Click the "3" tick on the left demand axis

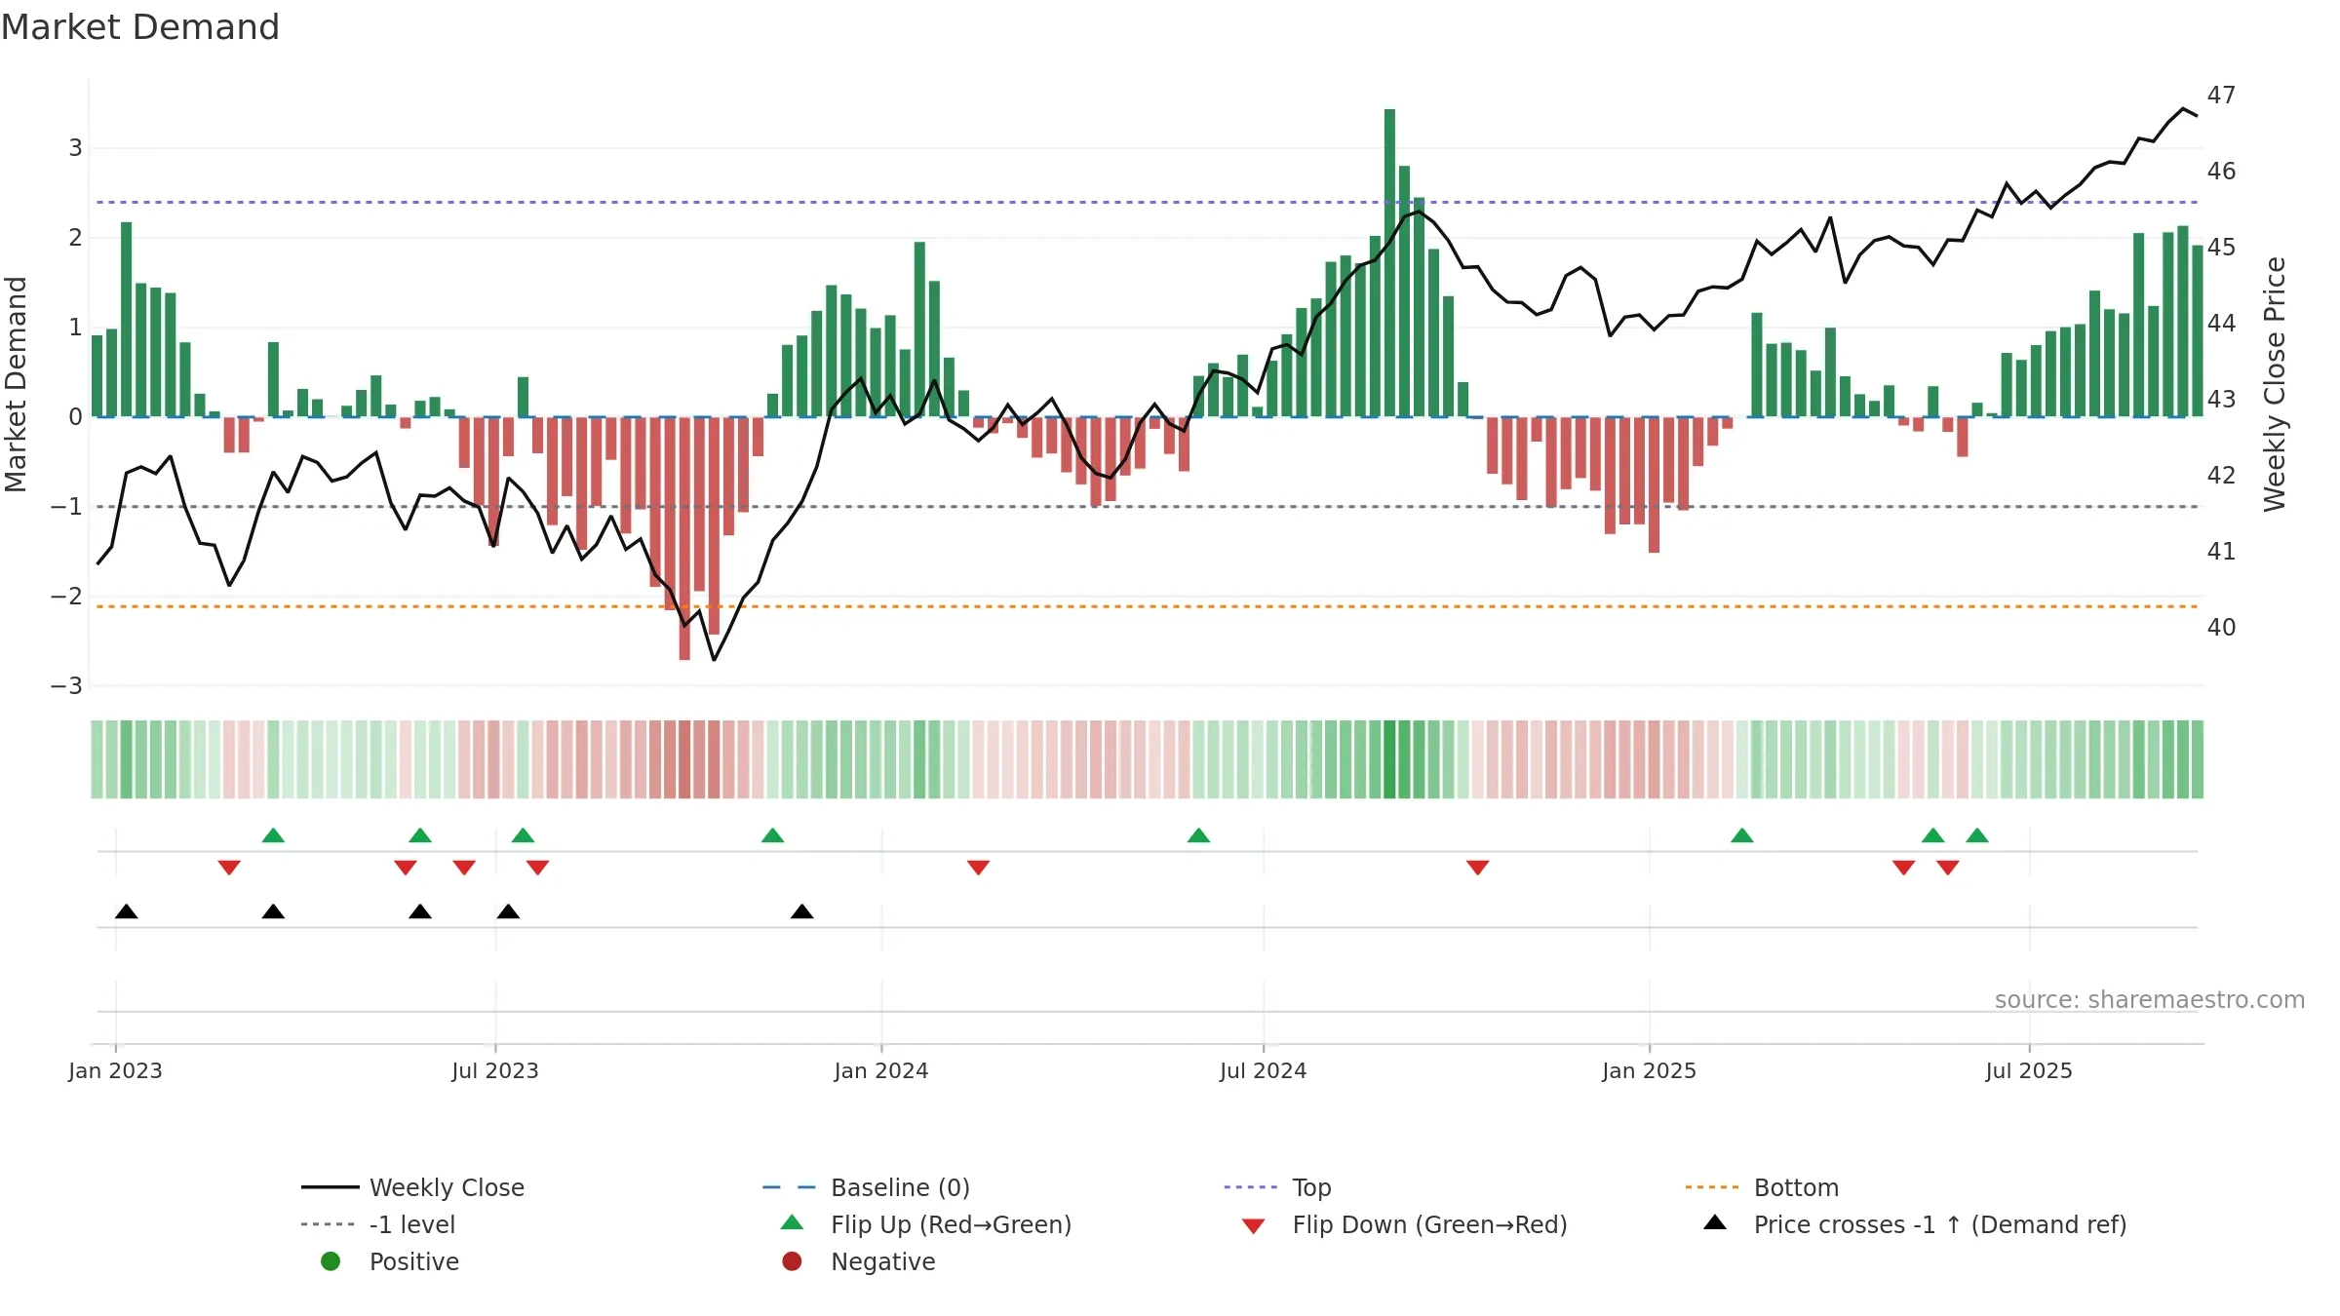[x=75, y=148]
